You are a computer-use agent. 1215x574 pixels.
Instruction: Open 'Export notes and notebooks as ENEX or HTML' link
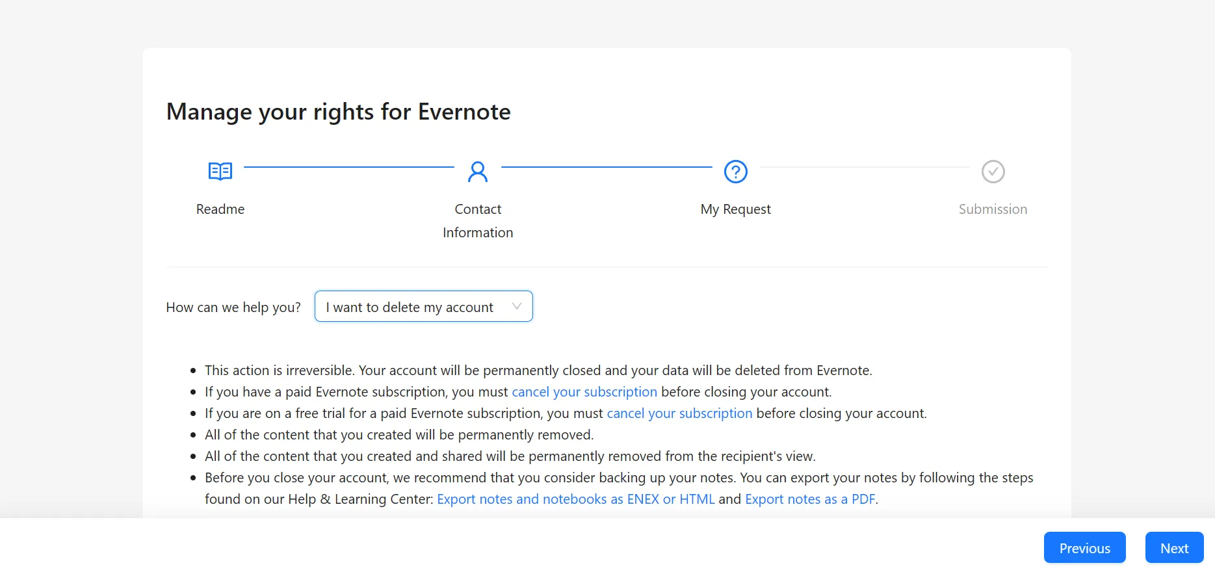(575, 499)
